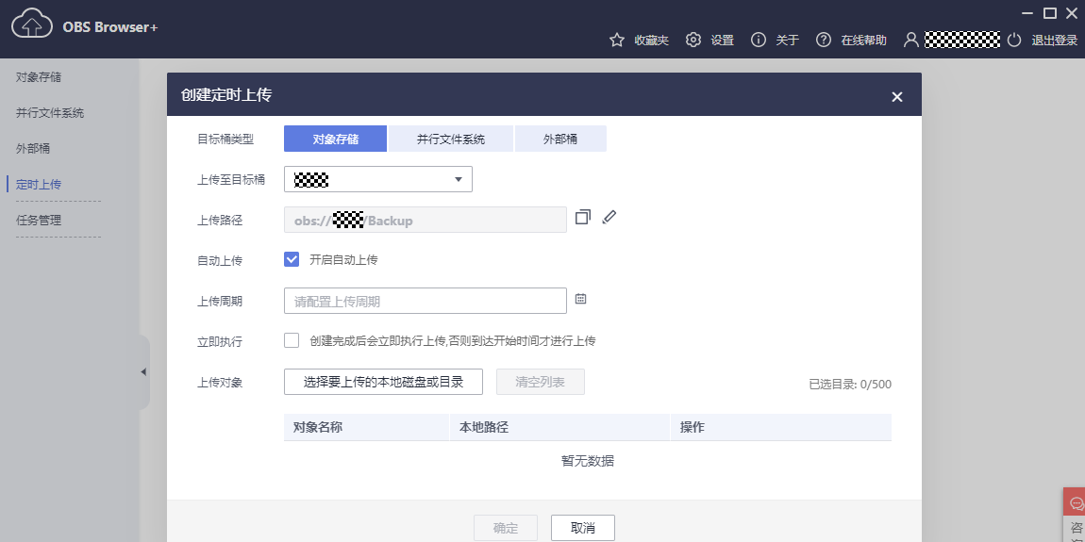Close the 创建定时上传 dialog
Viewport: 1085px width, 542px height.
(x=896, y=97)
